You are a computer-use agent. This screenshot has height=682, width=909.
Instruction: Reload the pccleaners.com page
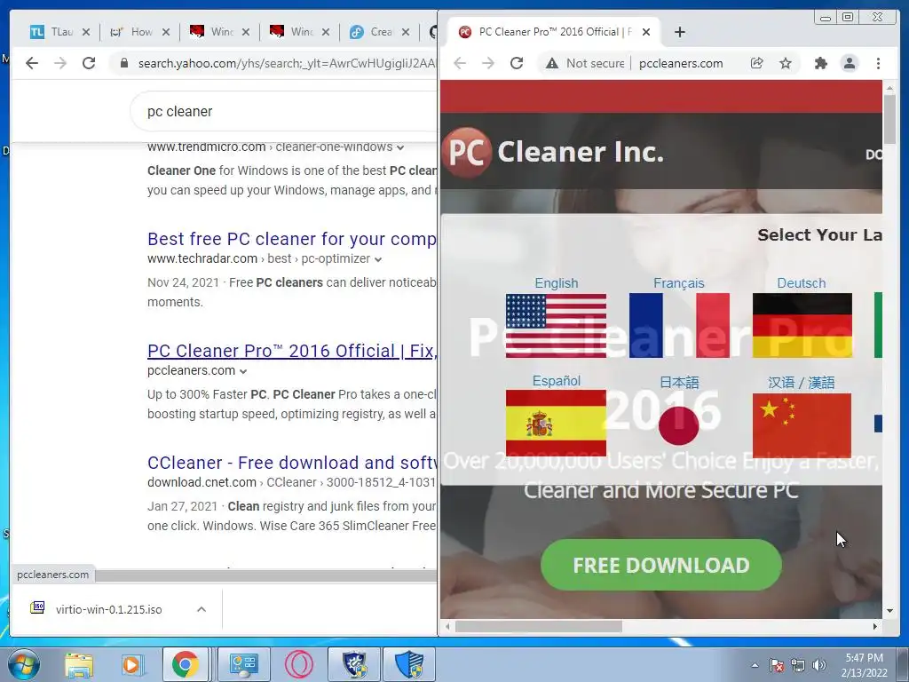pos(517,63)
